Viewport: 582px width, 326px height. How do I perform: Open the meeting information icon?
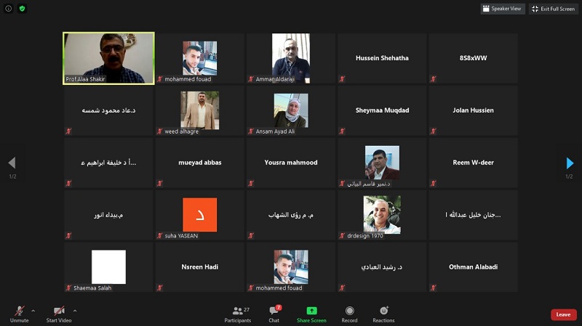click(9, 9)
